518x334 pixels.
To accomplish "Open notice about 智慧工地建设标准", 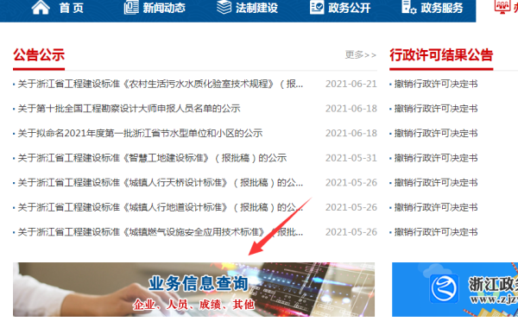I will pyautogui.click(x=152, y=158).
